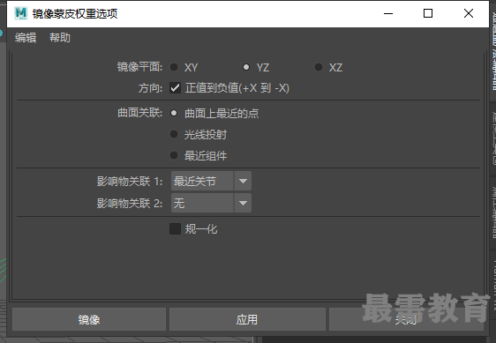Open the 帮助 menu
496x343 pixels.
pyautogui.click(x=60, y=38)
